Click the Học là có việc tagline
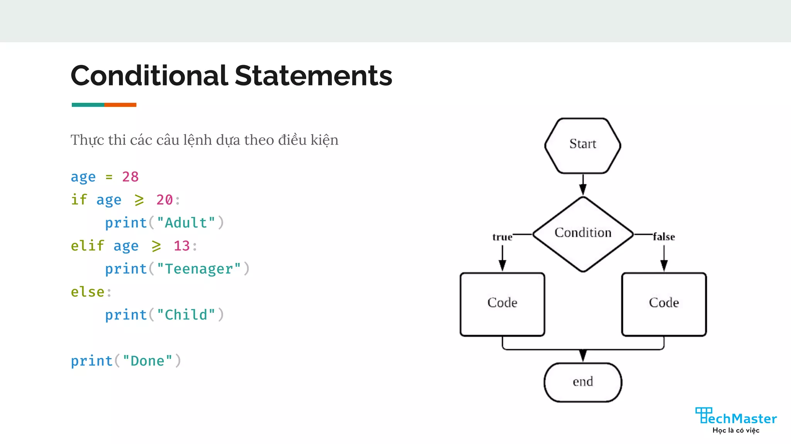The width and height of the screenshot is (791, 444). [x=735, y=431]
